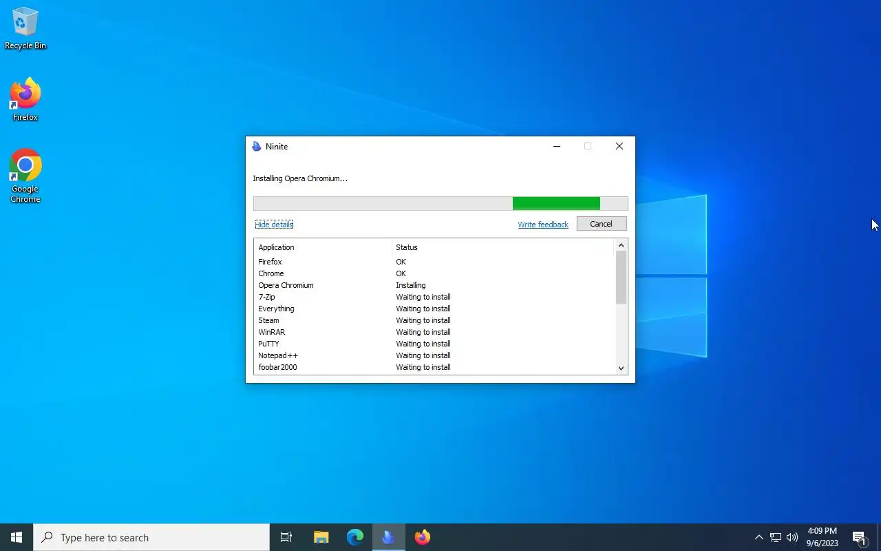The height and width of the screenshot is (551, 881).
Task: Select the Everything row
Action: pyautogui.click(x=434, y=309)
